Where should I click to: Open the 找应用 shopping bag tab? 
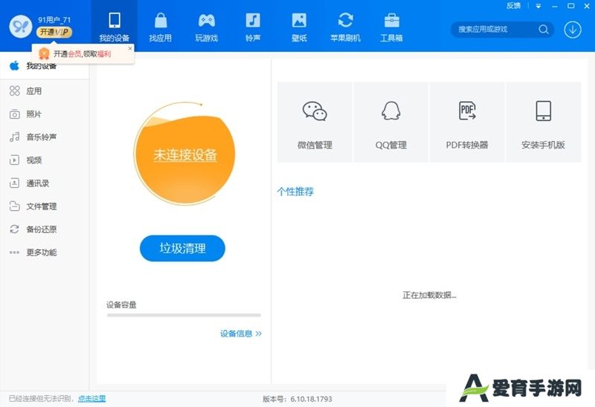click(160, 27)
